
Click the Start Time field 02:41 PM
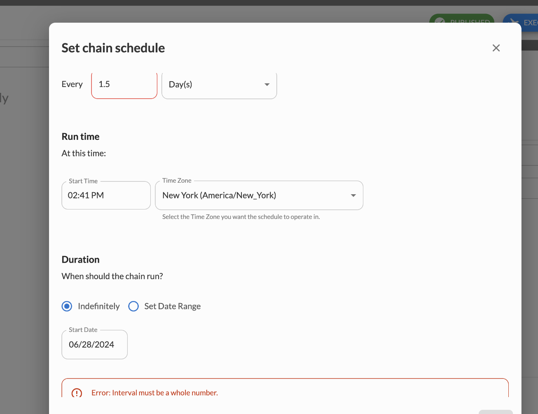click(x=106, y=195)
